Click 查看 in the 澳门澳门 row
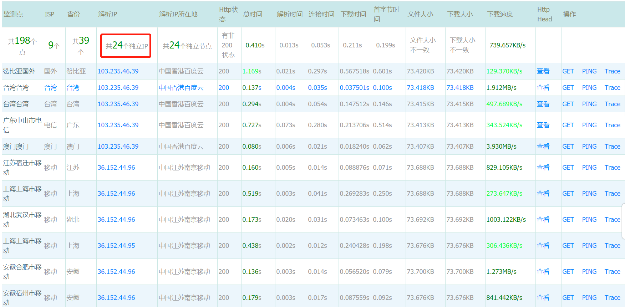 coord(543,147)
